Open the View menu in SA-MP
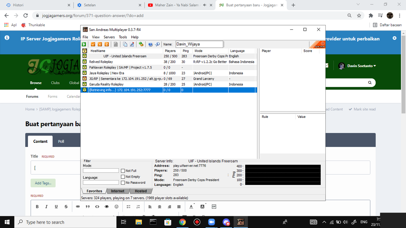Screen dimensions: 406x228 point(96,37)
